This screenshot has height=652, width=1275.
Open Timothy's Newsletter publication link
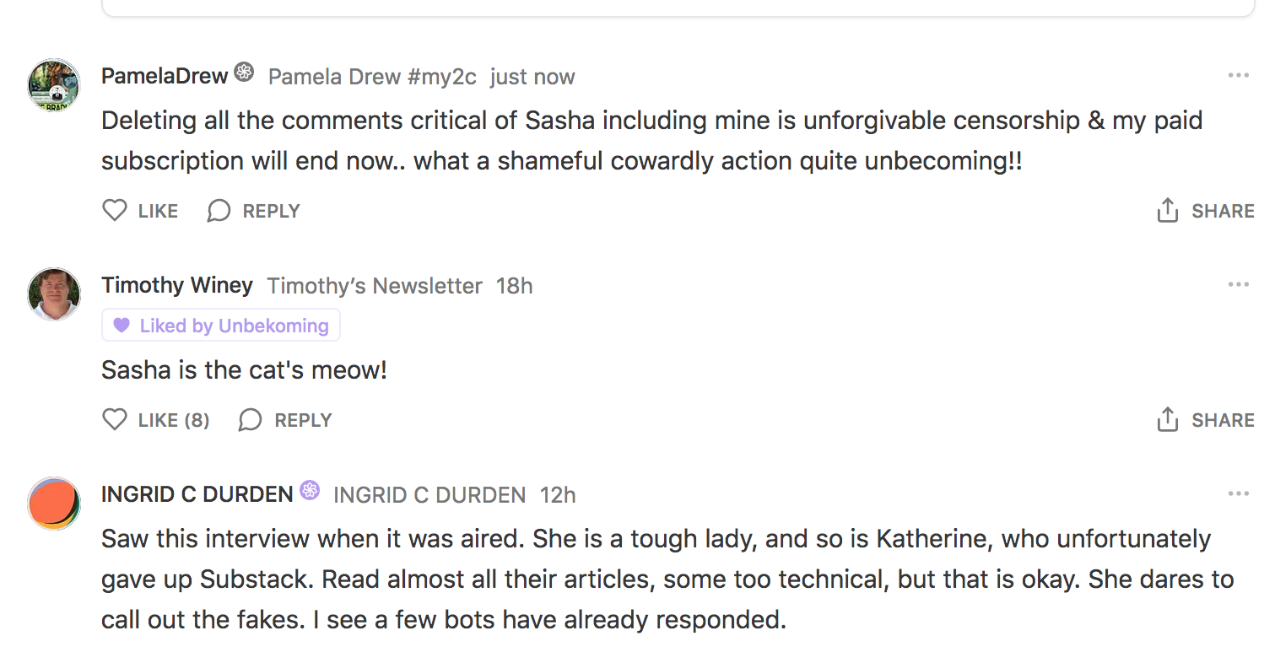(375, 286)
